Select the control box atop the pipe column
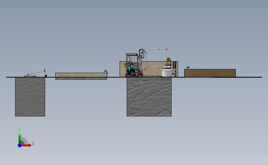This screenshot has height=165, width=268. [142, 54]
